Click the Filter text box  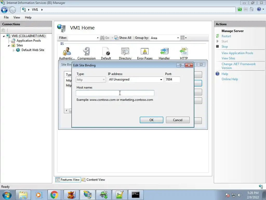point(82,38)
